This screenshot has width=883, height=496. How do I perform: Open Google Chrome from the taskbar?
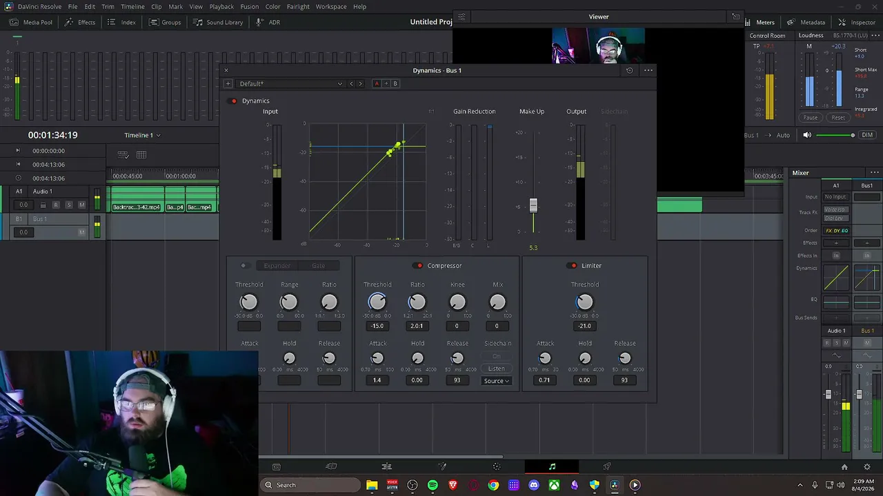pos(493,485)
